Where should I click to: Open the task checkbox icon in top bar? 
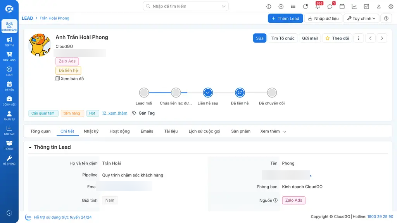coord(366,7)
